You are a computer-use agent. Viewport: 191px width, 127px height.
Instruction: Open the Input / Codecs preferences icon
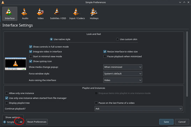[77, 14]
